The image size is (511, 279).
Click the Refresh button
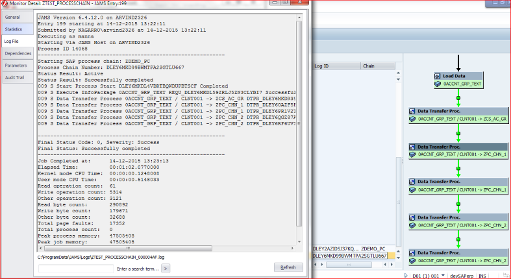click(288, 267)
